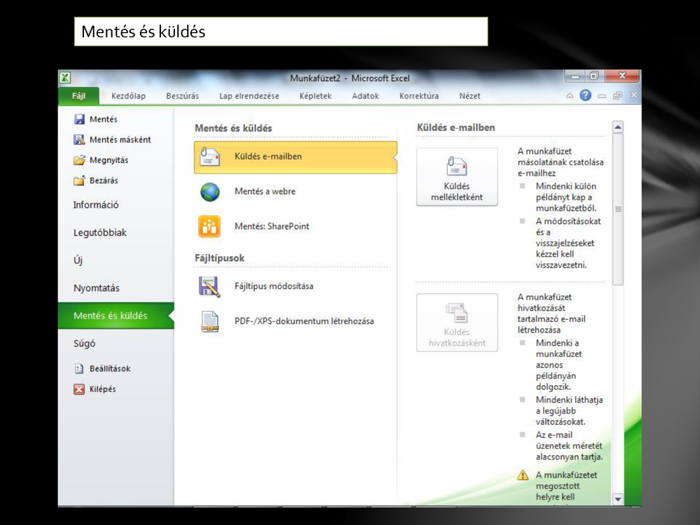The width and height of the screenshot is (700, 525).
Task: Close the workbook using the inner X icon
Action: point(633,95)
